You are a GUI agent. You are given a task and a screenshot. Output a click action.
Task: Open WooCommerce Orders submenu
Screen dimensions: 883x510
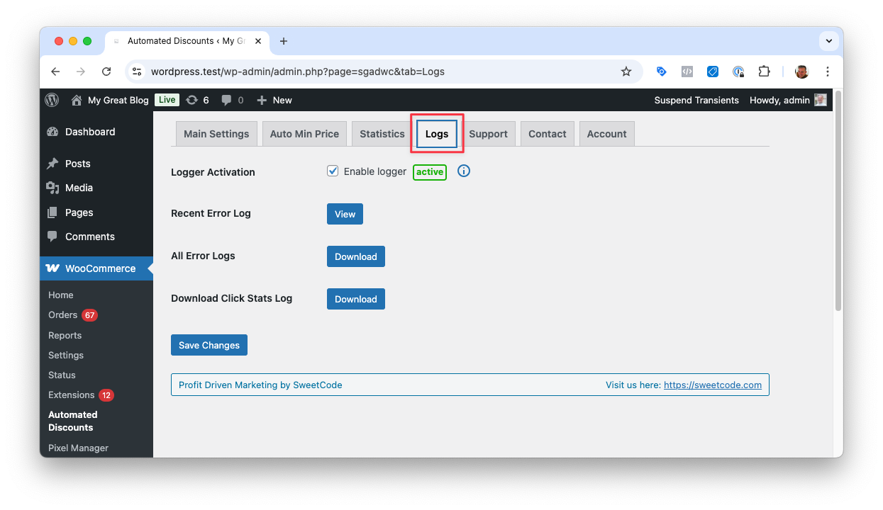coord(63,314)
